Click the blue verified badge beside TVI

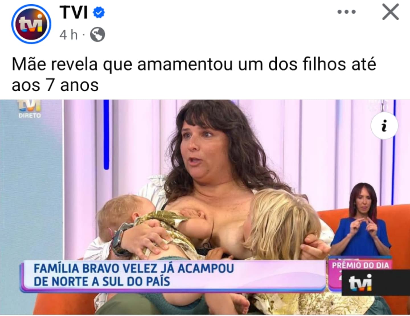[x=99, y=13]
